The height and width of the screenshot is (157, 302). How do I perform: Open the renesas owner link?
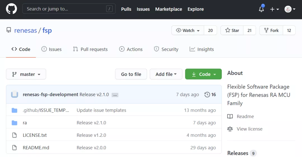(25, 30)
